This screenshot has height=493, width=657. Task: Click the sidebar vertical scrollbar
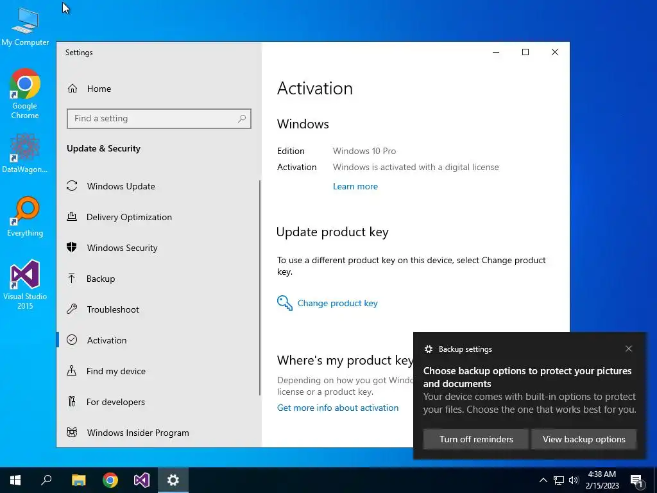(260, 288)
